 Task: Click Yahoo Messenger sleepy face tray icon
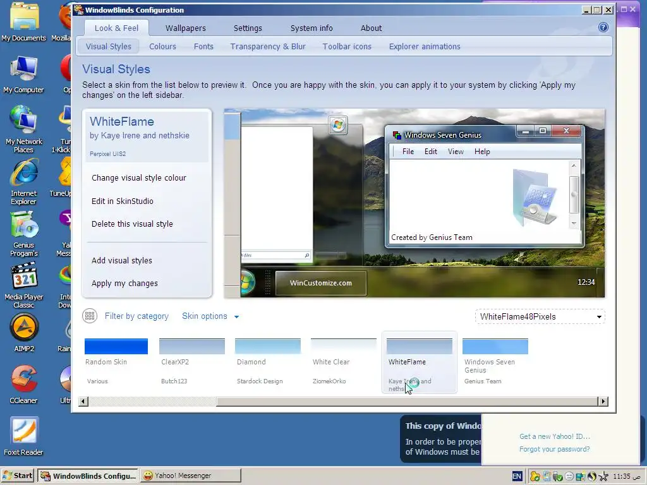pos(569,476)
